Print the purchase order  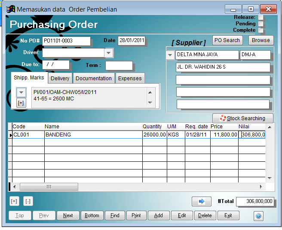pyautogui.click(x=136, y=215)
